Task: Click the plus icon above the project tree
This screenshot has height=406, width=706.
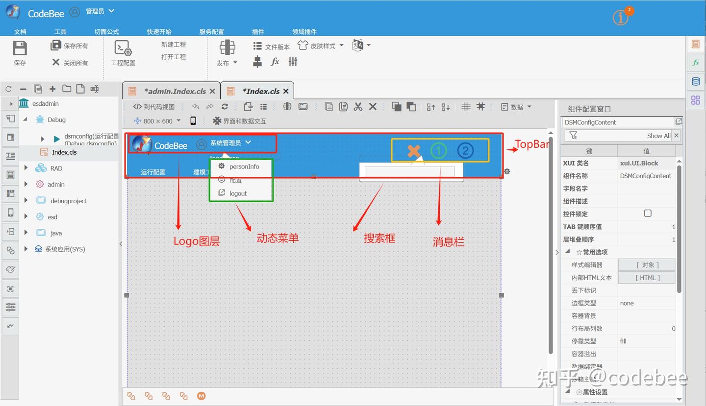Action: point(52,89)
